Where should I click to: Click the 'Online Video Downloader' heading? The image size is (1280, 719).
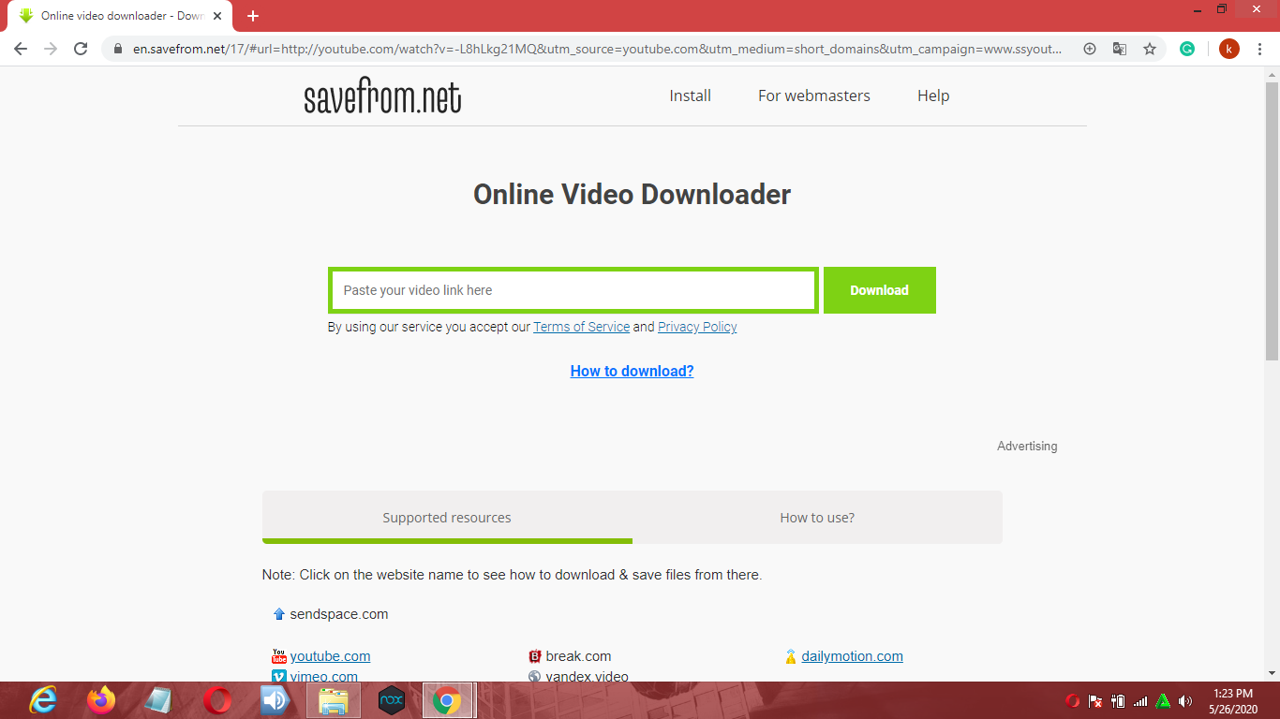(x=633, y=195)
